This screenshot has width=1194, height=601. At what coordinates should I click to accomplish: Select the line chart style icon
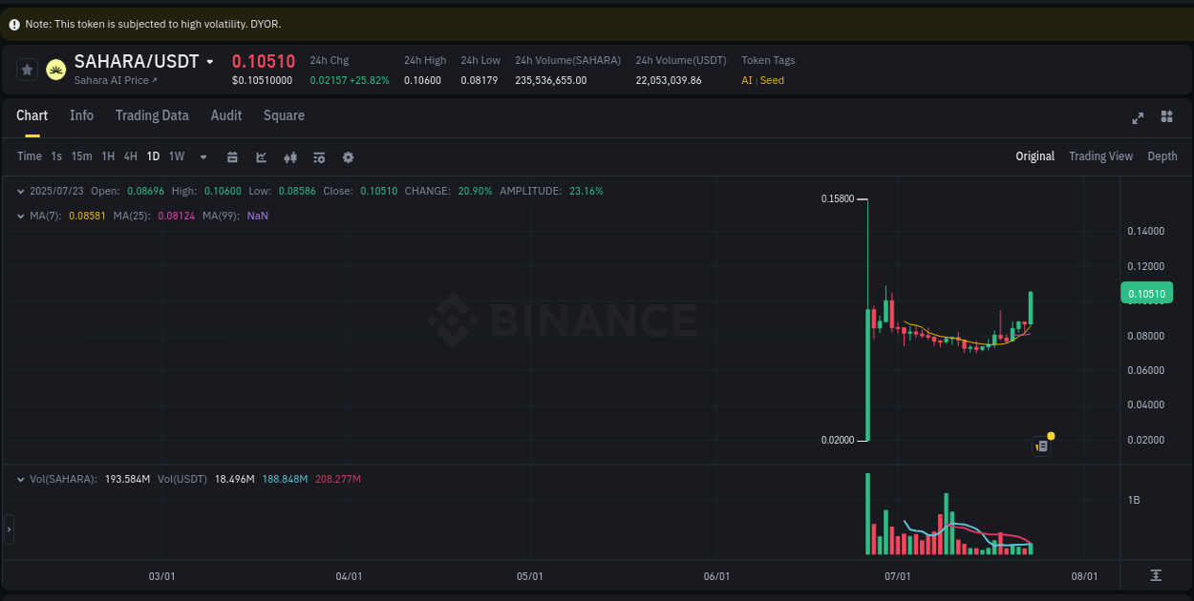[x=261, y=155]
